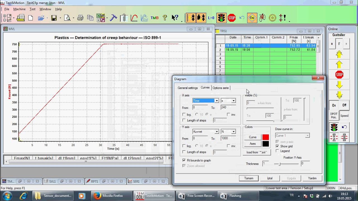
Task: Toggle X axis log checkbox
Action: tap(184, 114)
